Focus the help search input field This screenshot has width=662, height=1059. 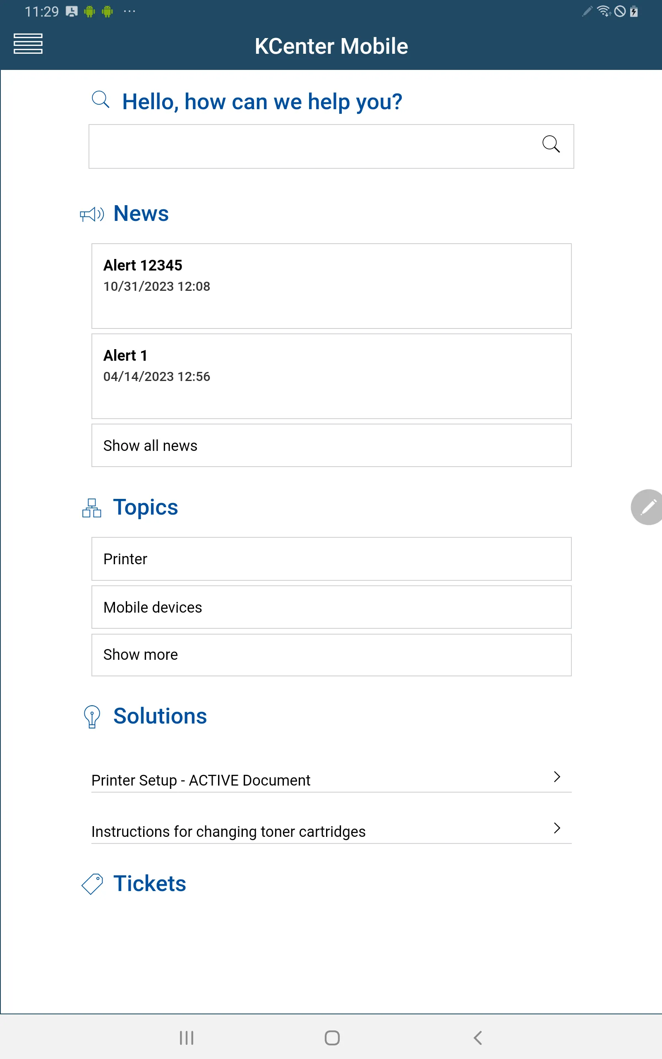click(331, 146)
